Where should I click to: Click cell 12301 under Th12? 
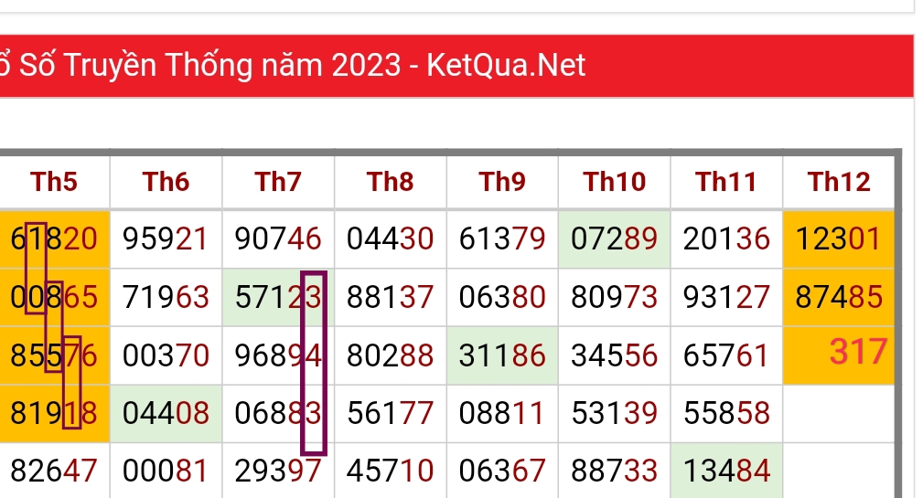pyautogui.click(x=839, y=239)
